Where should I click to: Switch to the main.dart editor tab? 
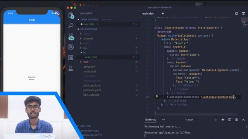(x=148, y=14)
